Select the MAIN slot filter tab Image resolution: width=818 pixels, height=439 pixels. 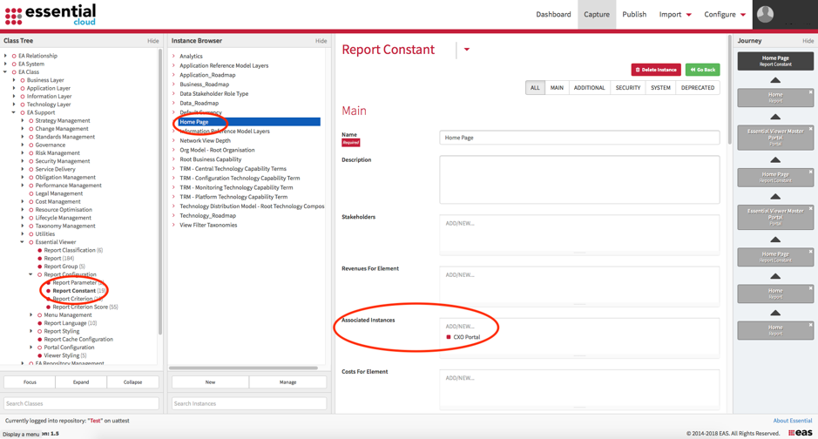[557, 88]
